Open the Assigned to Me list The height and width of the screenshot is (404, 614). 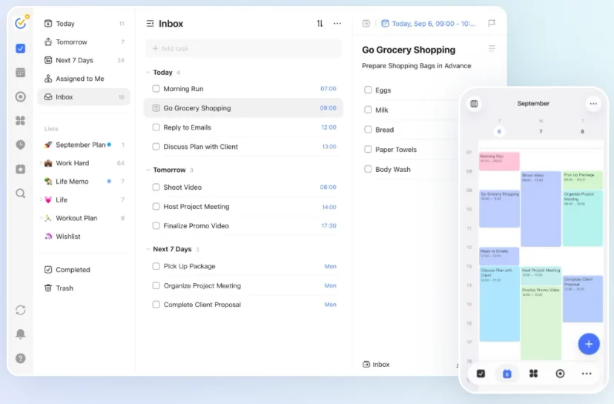tap(84, 79)
